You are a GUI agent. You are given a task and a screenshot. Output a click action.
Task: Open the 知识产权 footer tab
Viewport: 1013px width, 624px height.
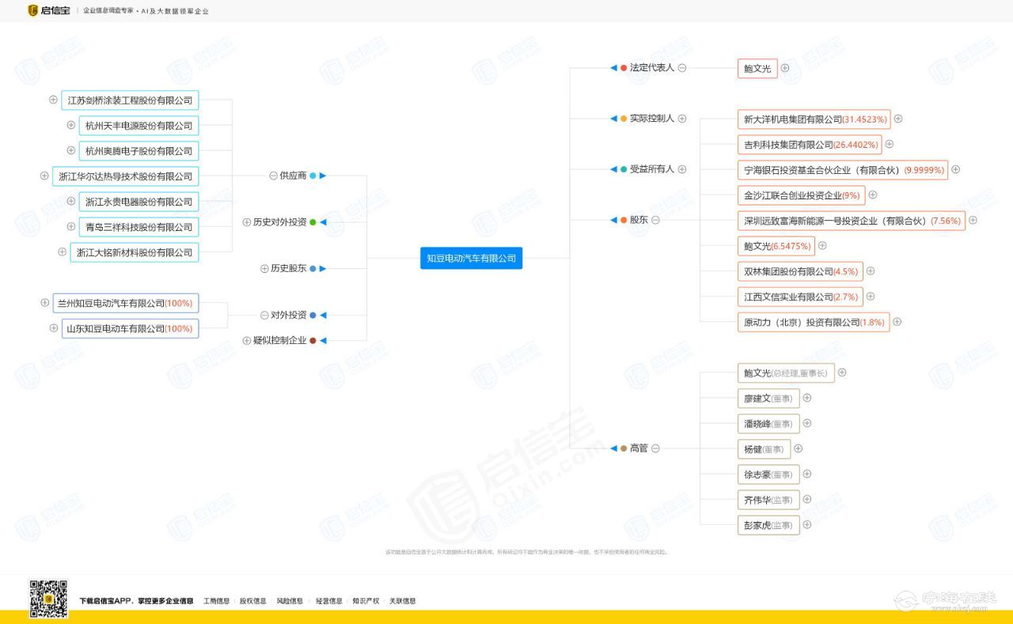[366, 601]
